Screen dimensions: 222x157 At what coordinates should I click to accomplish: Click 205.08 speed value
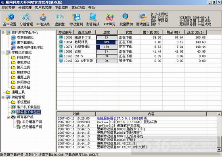[x=201, y=37]
